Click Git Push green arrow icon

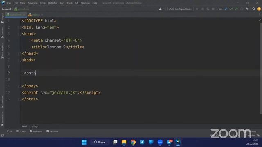tap(236, 9)
